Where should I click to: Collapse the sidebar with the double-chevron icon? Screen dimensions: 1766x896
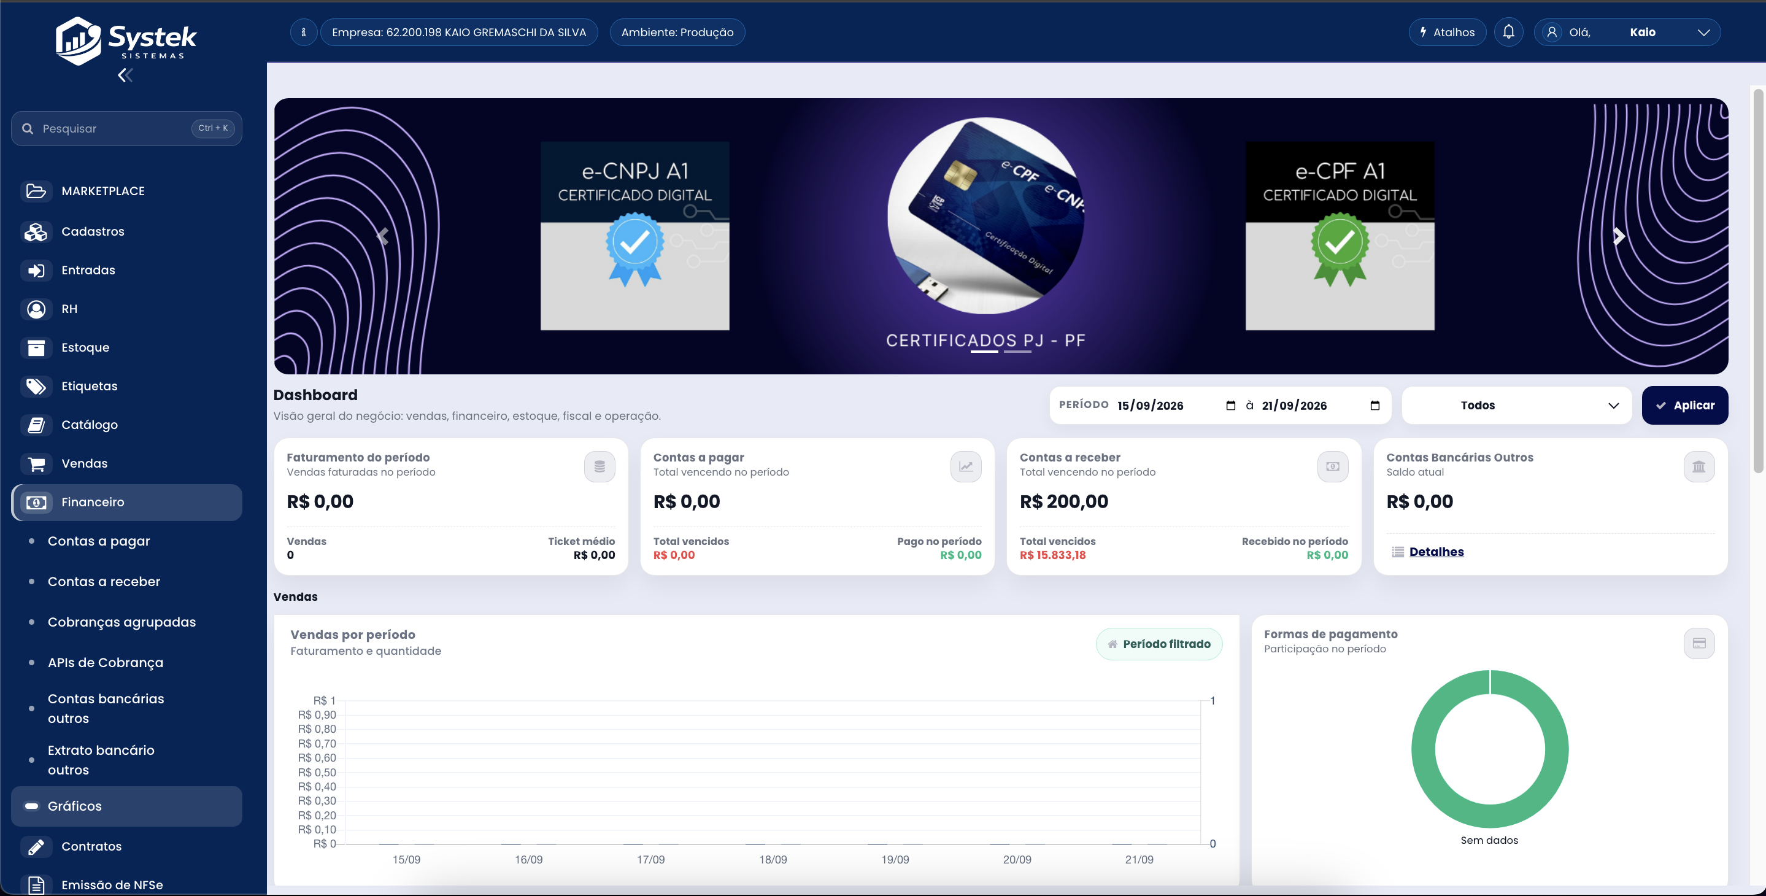click(x=125, y=75)
